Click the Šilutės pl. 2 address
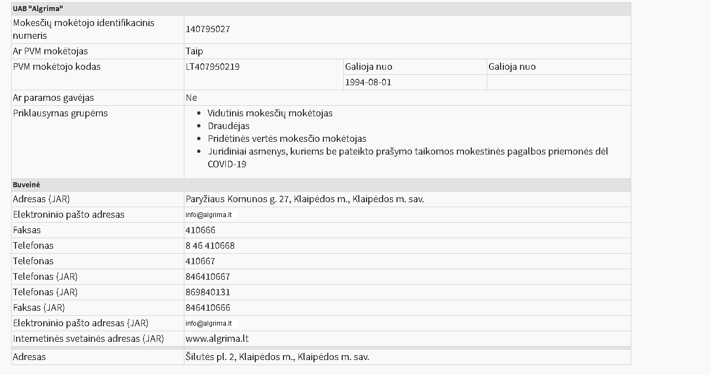711x375 pixels. (x=277, y=357)
